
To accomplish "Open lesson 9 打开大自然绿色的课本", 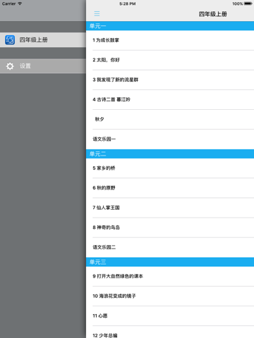I will [x=170, y=276].
